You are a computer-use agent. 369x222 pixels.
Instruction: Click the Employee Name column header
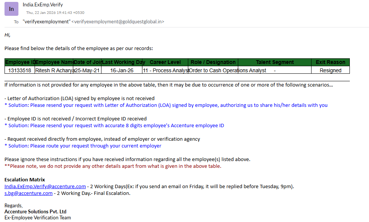point(54,62)
